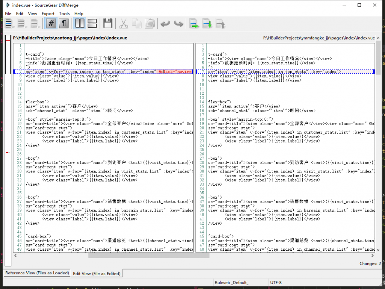
Task: Select Edit View (File as Edited) tab
Action: tap(97, 273)
